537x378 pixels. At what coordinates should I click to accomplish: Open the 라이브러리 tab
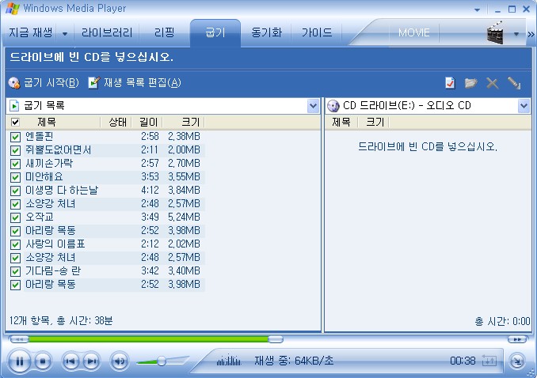click(107, 32)
